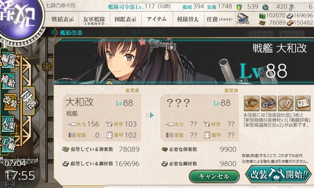Open the item shop building icon
Viewport: 314px width, 188px height.
click(243, 19)
